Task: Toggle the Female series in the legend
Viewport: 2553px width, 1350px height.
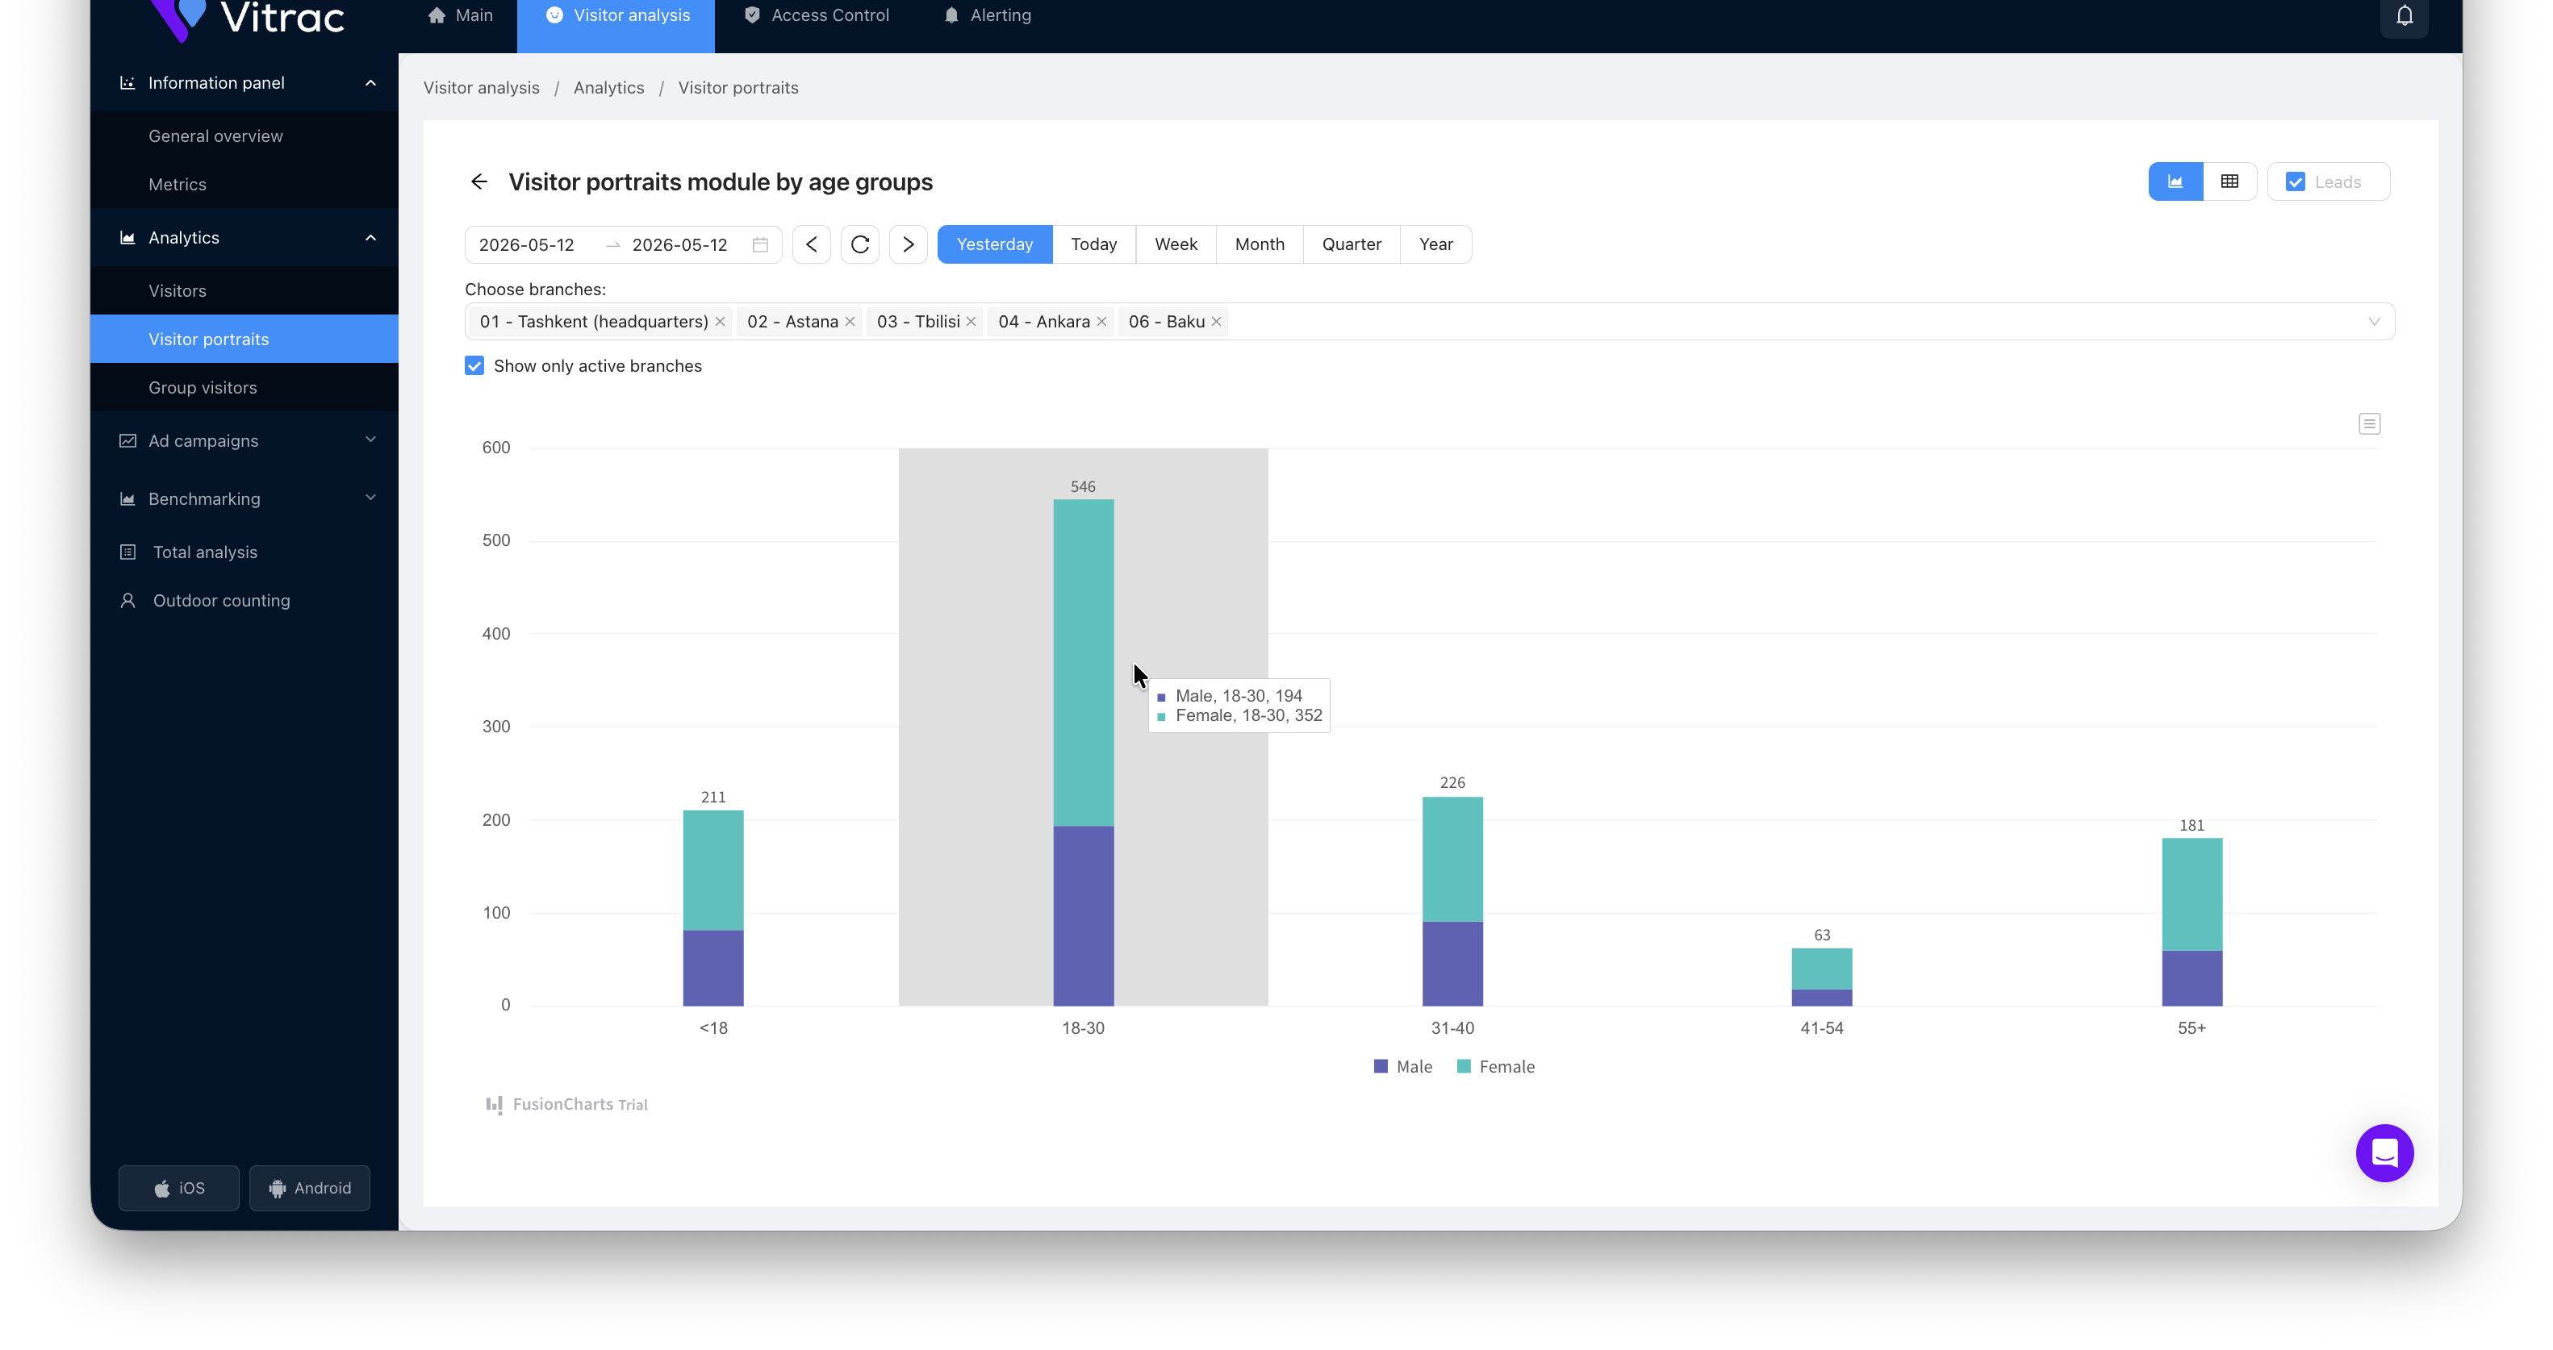Action: click(1495, 1067)
